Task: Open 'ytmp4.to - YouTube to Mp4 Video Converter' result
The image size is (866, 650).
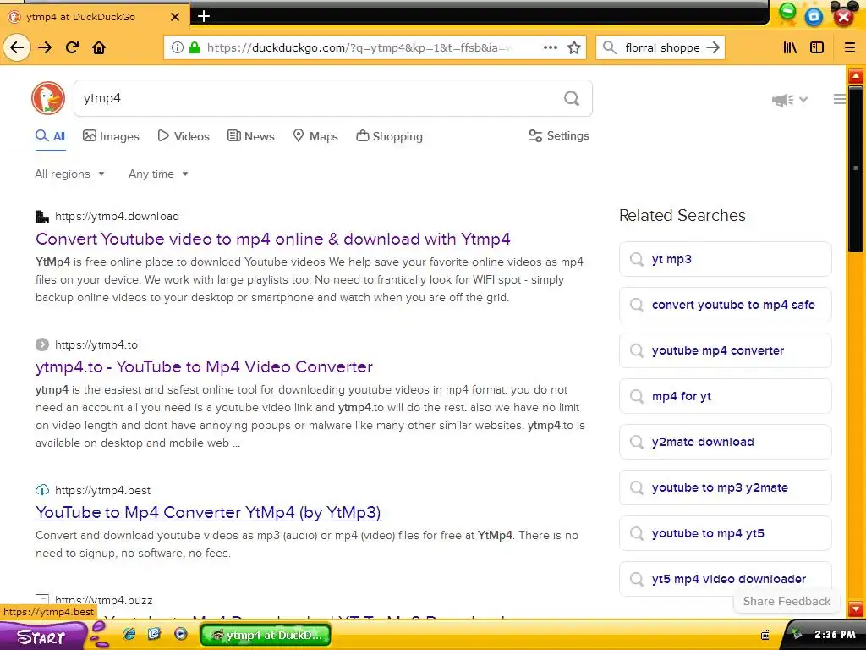Action: [204, 367]
